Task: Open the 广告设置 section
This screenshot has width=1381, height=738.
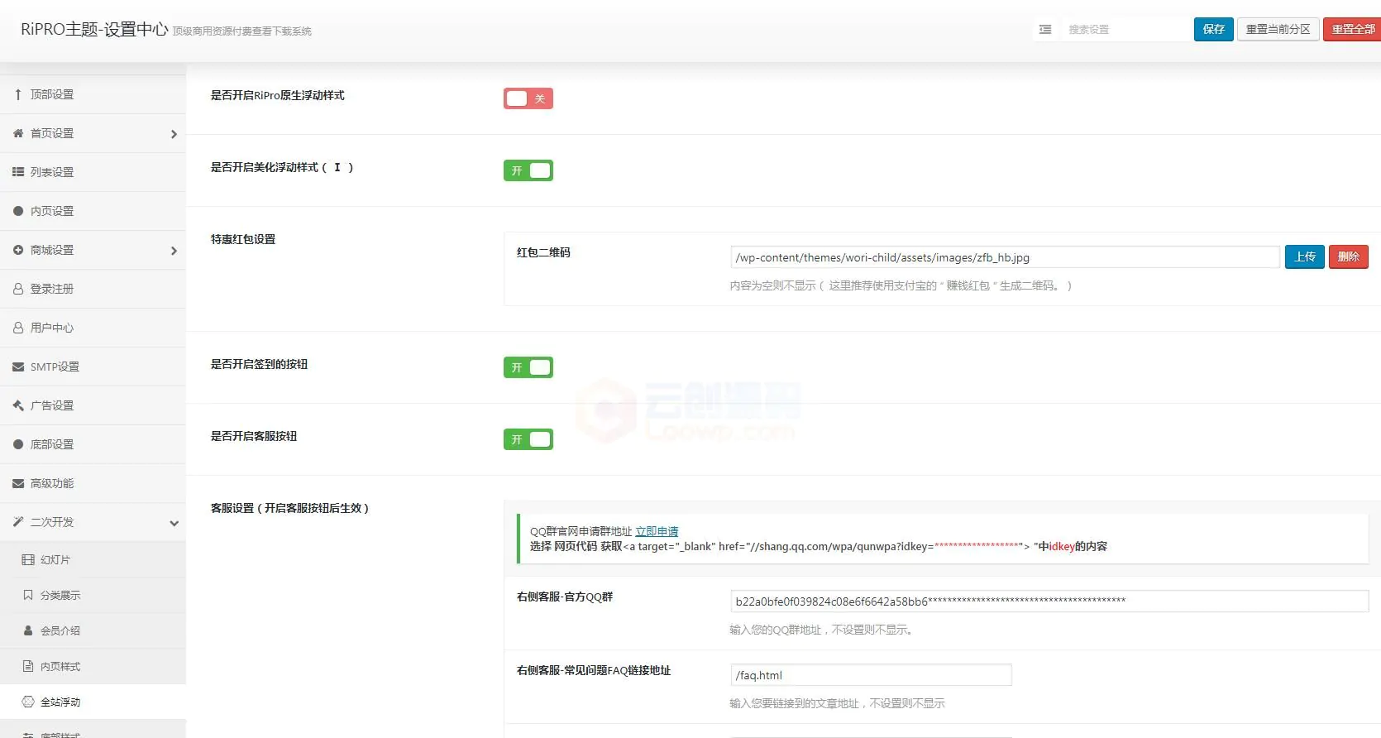Action: [x=93, y=405]
